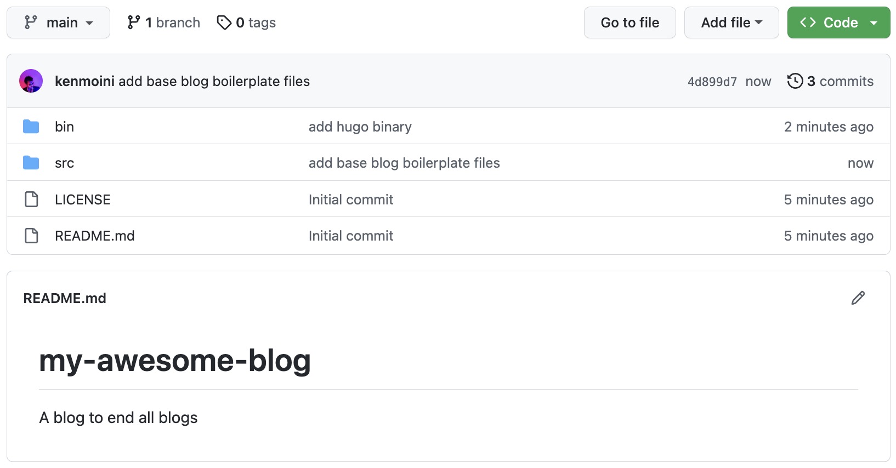The height and width of the screenshot is (468, 896).
Task: Open the LICENSE file name link
Action: [82, 199]
